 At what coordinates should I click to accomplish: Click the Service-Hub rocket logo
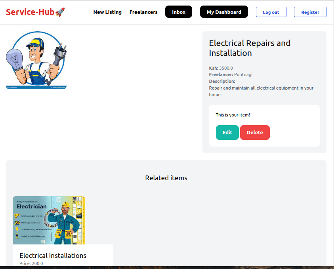coord(35,12)
